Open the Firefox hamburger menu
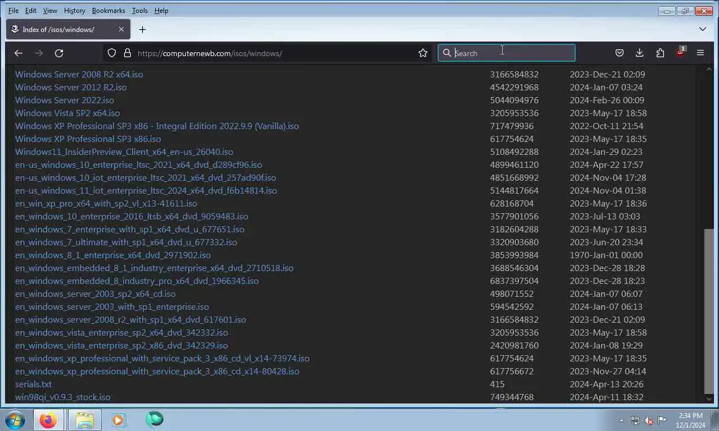The image size is (719, 431). (x=700, y=53)
